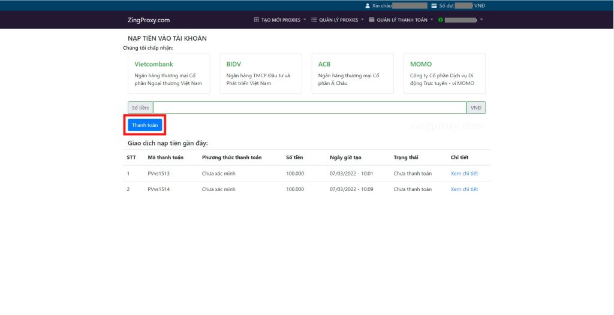Select the ACB payment card
Screen dimensions: 614x315
tap(353, 74)
